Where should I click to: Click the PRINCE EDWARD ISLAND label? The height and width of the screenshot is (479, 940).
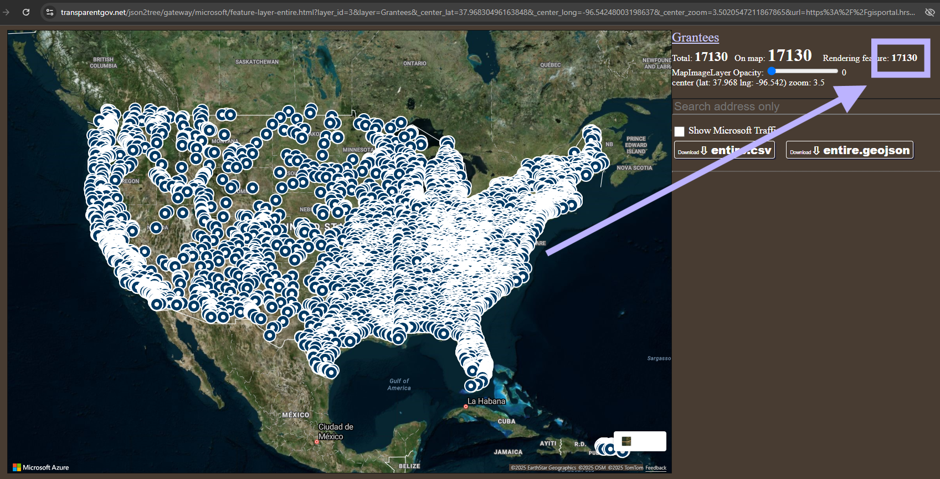(x=636, y=145)
